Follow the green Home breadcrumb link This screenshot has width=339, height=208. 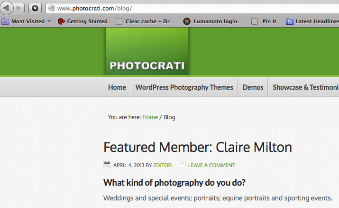(150, 117)
